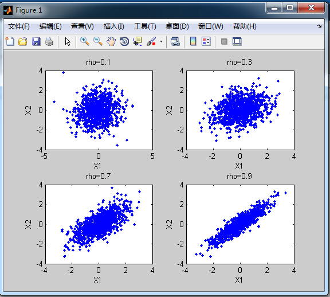Activate the Zoom In magnifier tool

click(x=85, y=41)
